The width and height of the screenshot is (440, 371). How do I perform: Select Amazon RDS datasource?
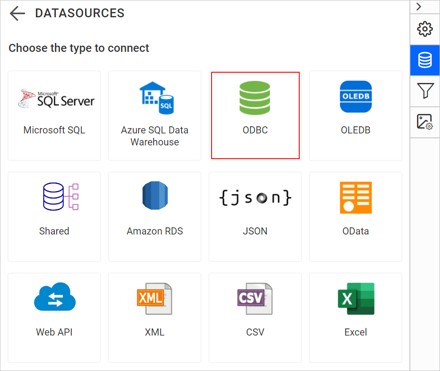click(x=154, y=217)
